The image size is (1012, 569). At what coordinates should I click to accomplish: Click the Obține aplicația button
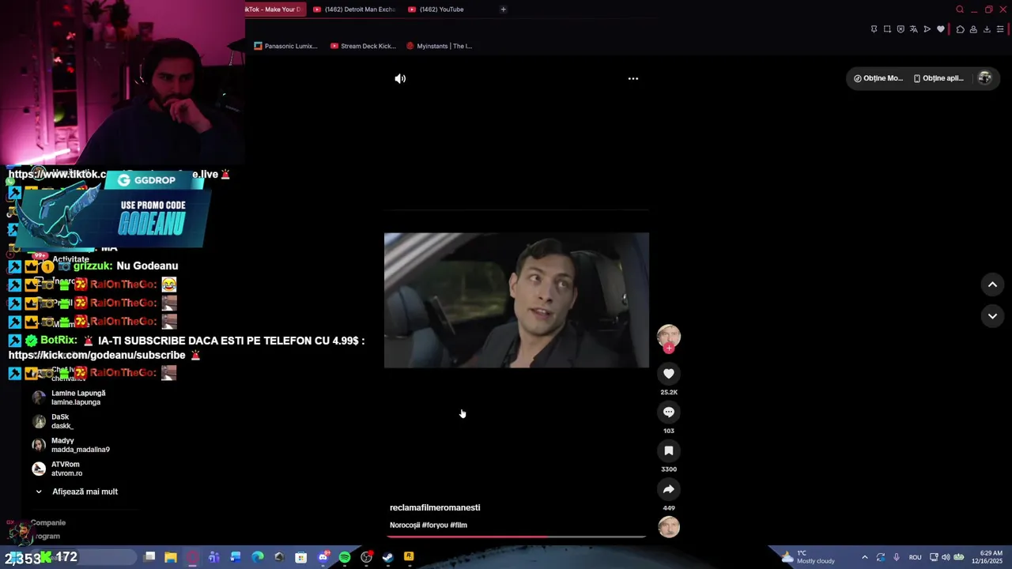pyautogui.click(x=938, y=78)
